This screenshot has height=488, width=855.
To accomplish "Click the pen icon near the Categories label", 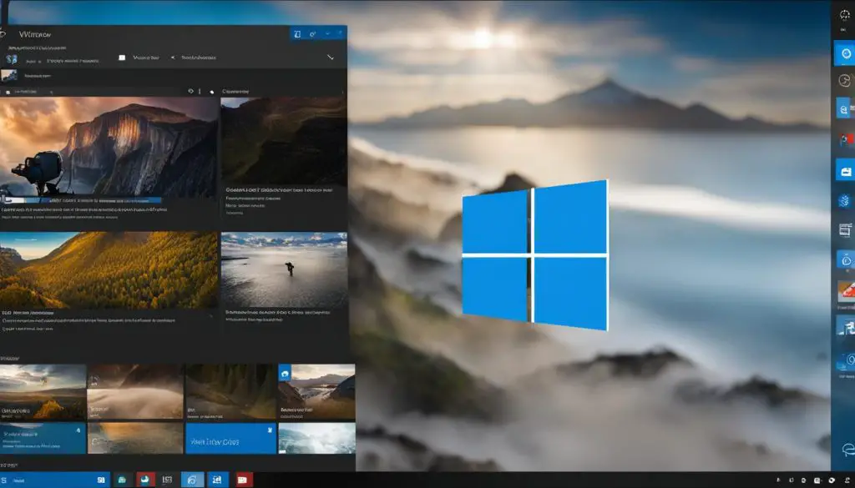I will pyautogui.click(x=212, y=91).
